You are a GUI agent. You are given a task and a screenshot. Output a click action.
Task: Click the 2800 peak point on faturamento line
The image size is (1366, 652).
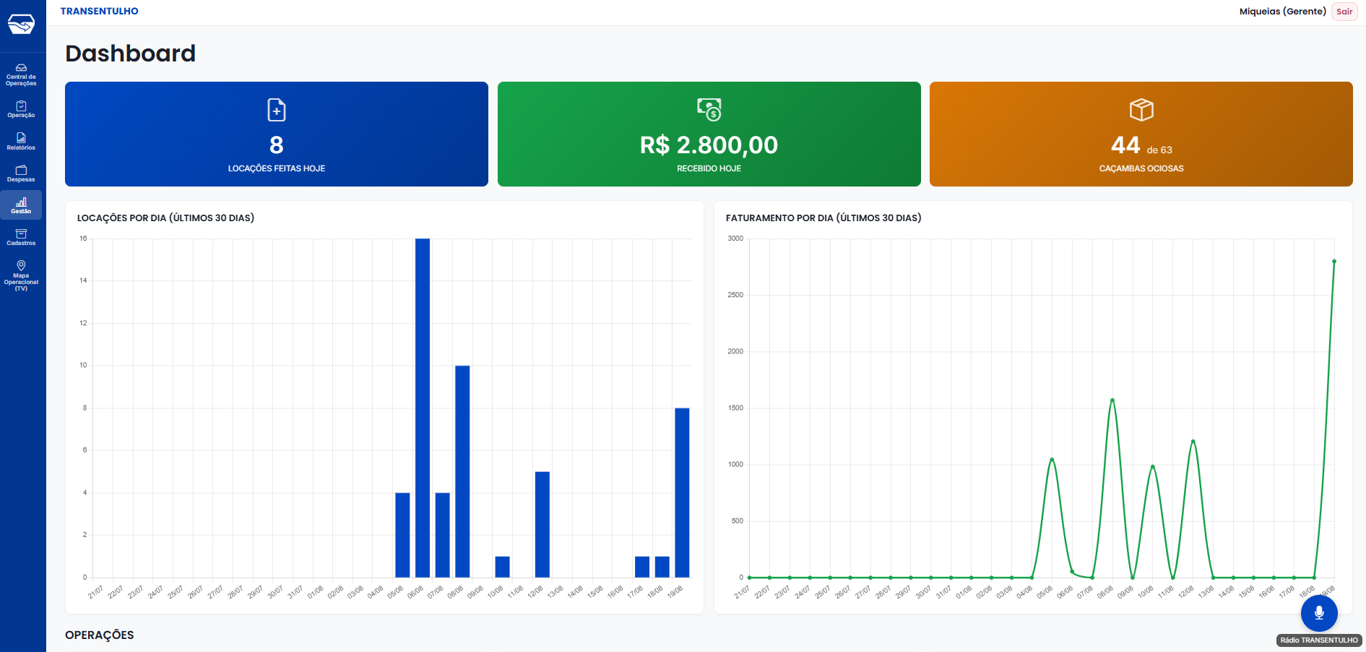[x=1334, y=261]
